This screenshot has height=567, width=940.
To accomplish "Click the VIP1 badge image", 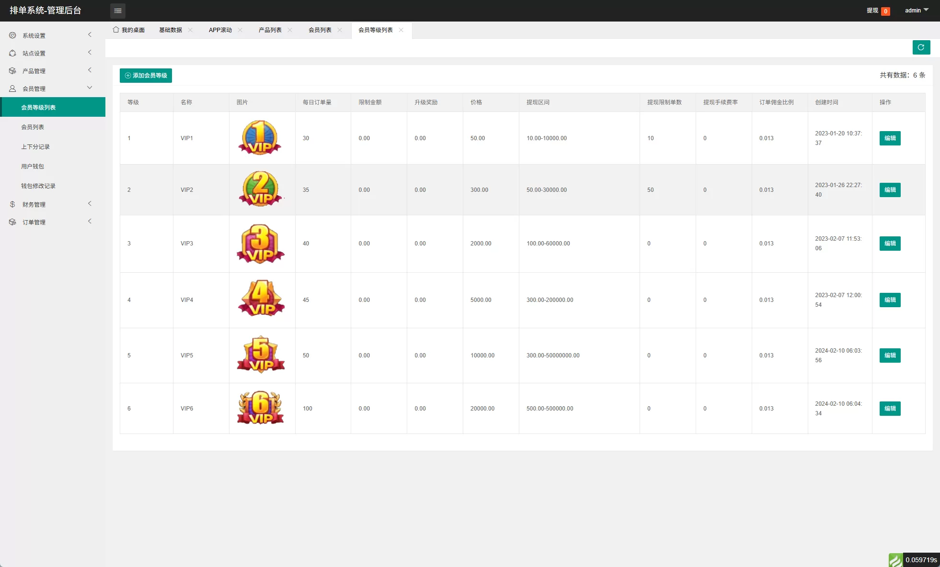I will (x=260, y=138).
